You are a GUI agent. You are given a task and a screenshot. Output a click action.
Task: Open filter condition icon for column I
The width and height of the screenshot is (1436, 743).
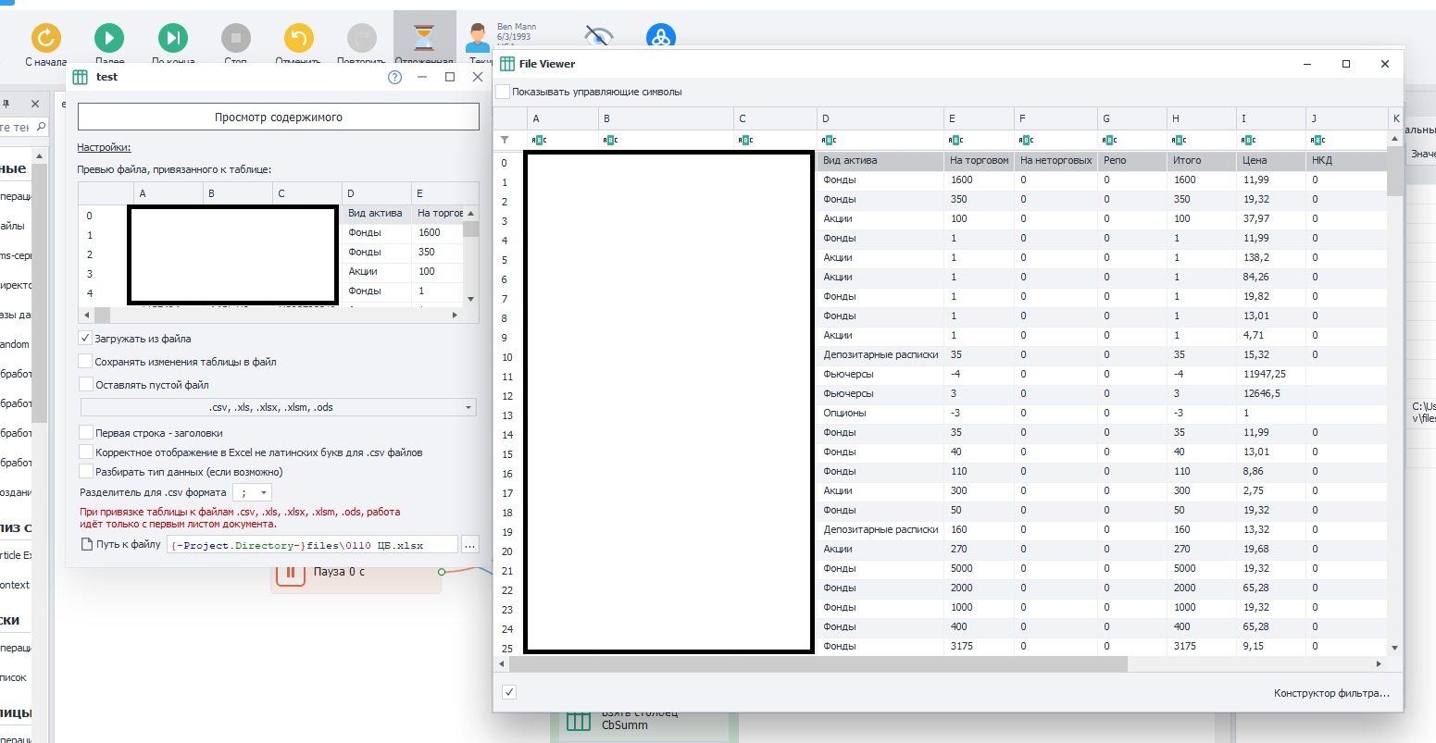(x=1248, y=140)
